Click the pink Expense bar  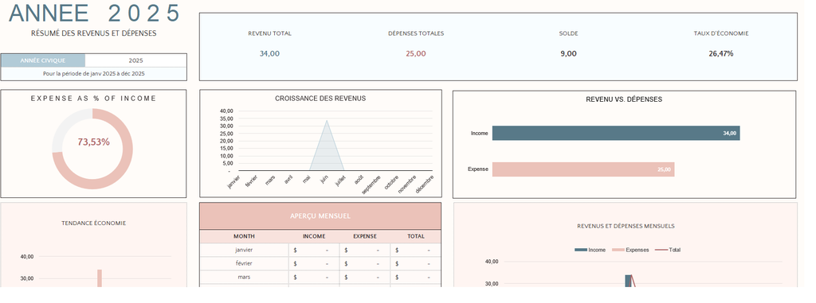click(583, 169)
